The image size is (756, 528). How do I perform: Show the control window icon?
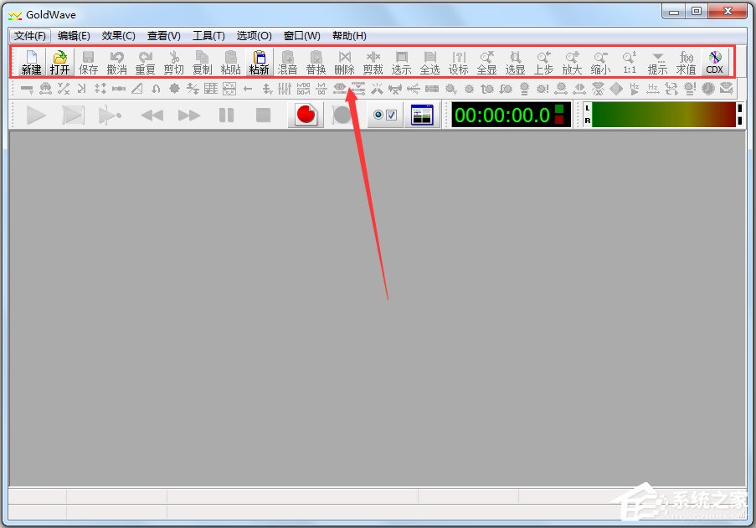tap(422, 115)
